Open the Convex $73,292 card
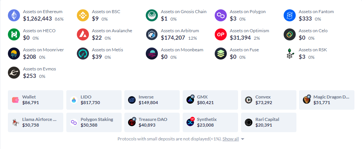 (x=269, y=100)
